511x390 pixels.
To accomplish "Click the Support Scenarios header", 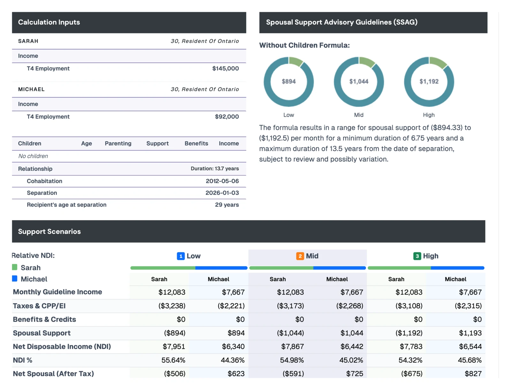I will (x=248, y=232).
